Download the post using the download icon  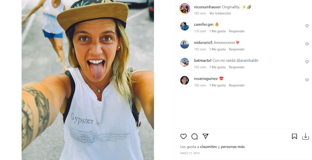305,136
